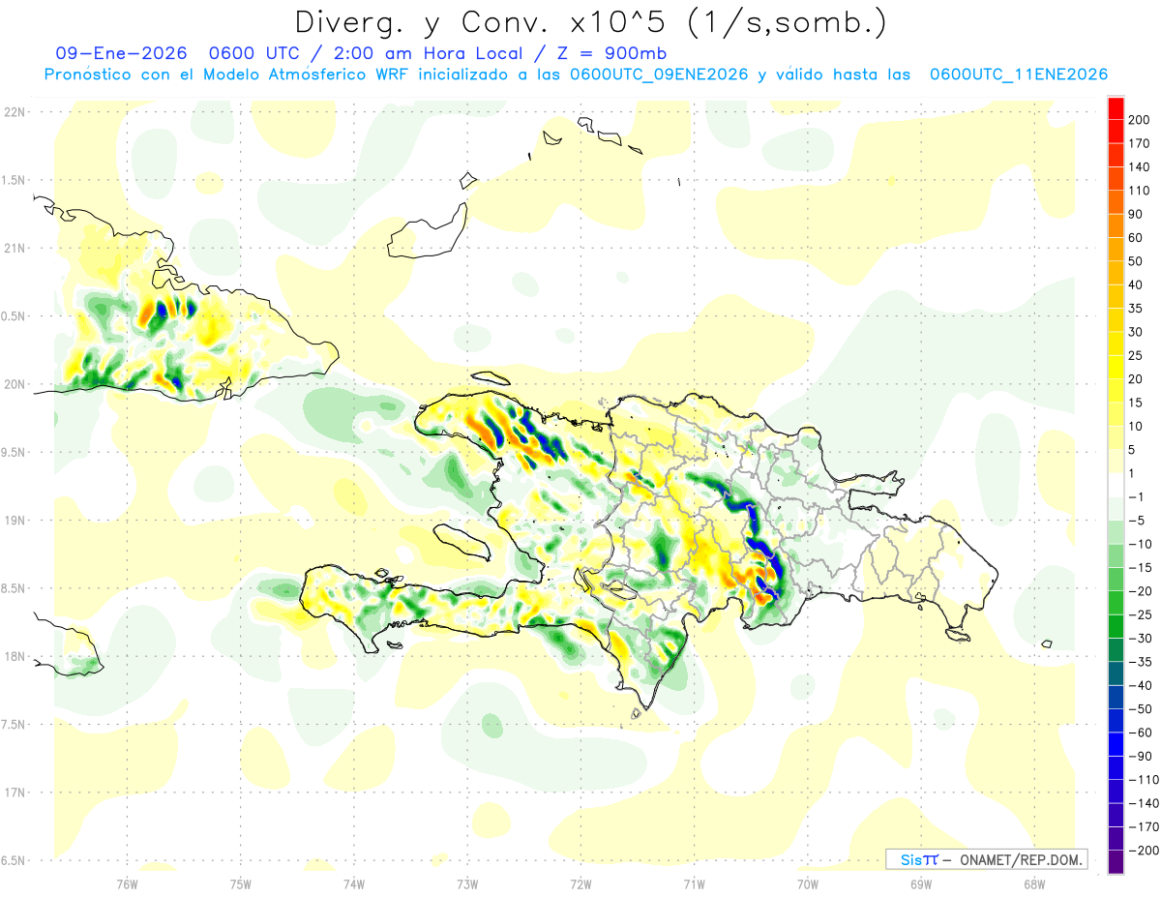Viewport: 1161px width, 897px height.
Task: Click the '74W' longitude label
Action: 353,883
